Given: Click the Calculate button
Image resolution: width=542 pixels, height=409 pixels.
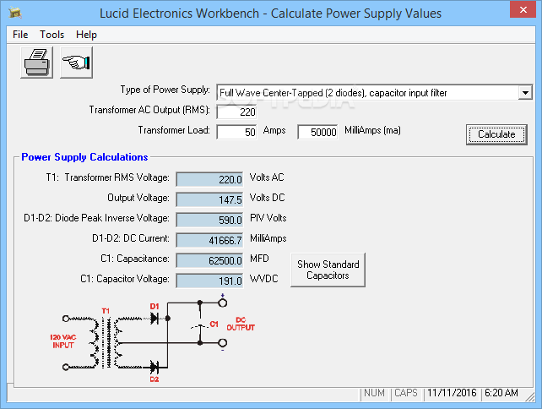Looking at the screenshot, I should pyautogui.click(x=496, y=134).
